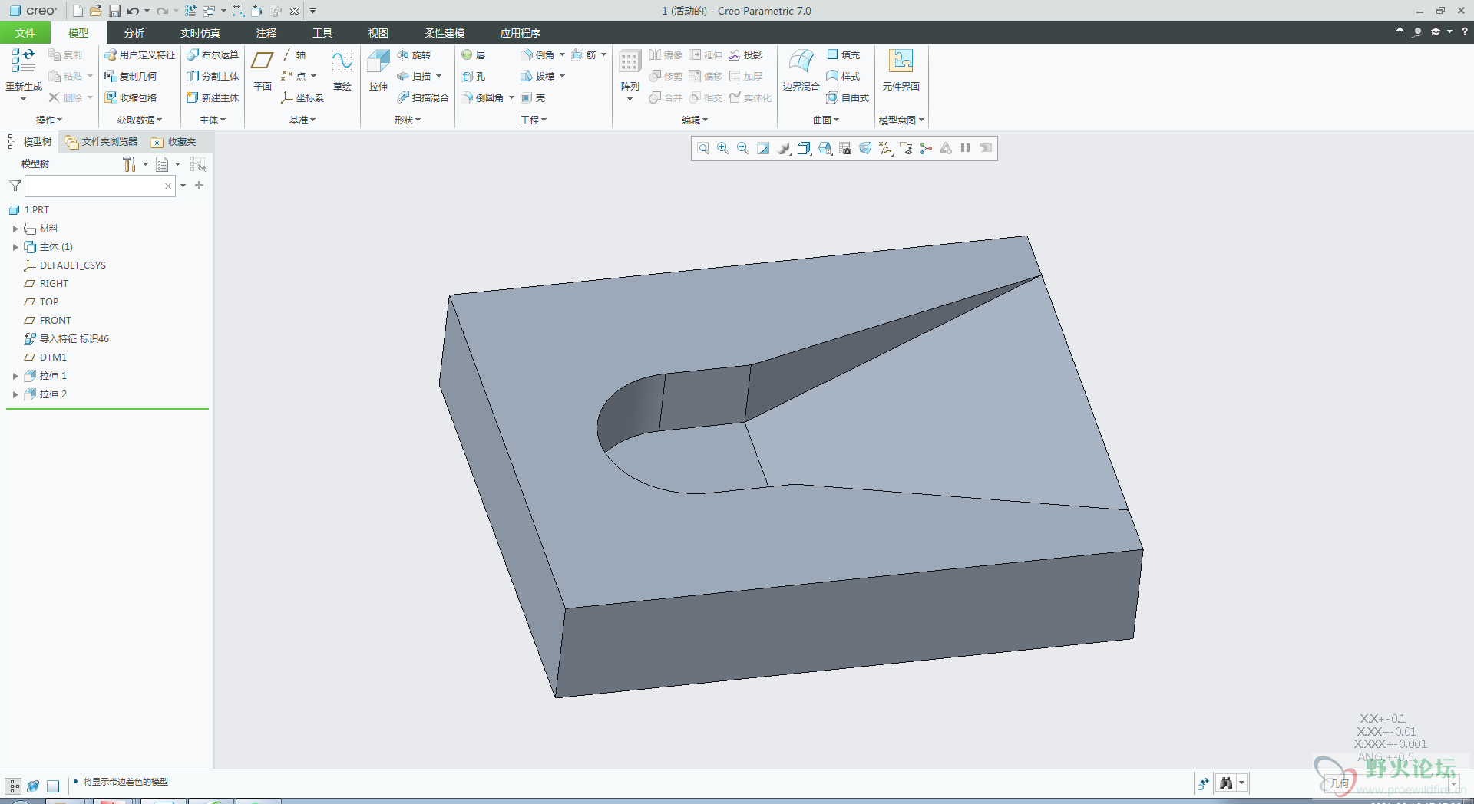Click the 扫描混合 (Swept Blend) tool
The height and width of the screenshot is (804, 1474).
[x=422, y=98]
